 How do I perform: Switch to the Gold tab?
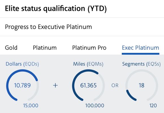[11, 48]
